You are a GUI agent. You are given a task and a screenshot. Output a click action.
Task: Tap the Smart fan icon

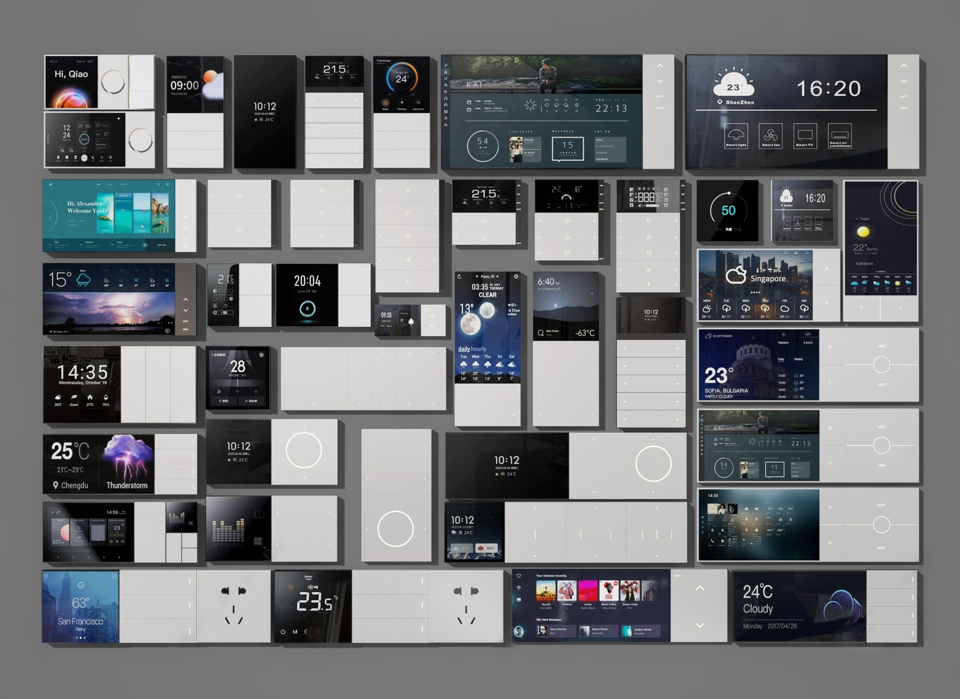[771, 135]
